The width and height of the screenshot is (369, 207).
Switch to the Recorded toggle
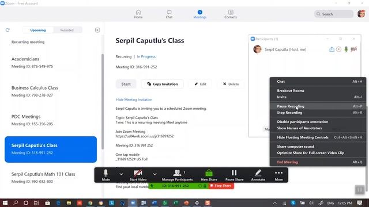67,30
